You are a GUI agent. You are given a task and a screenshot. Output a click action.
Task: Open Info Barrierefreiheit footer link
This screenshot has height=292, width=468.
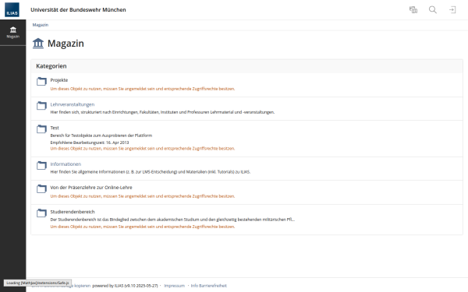(x=208, y=286)
